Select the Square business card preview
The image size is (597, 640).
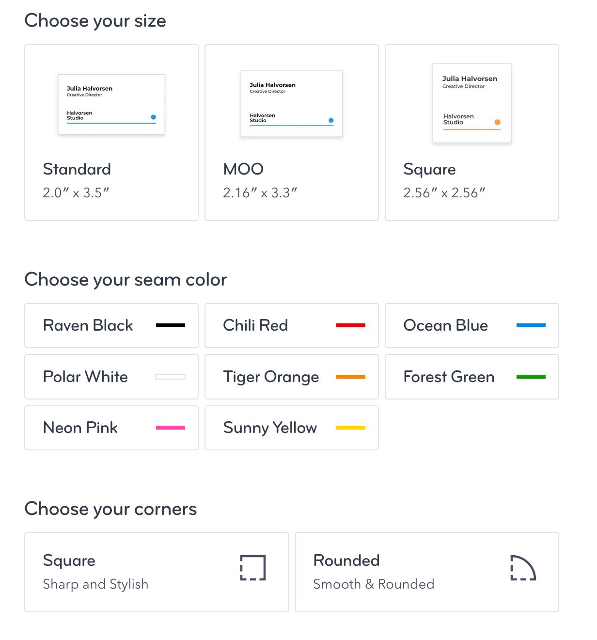pyautogui.click(x=472, y=103)
